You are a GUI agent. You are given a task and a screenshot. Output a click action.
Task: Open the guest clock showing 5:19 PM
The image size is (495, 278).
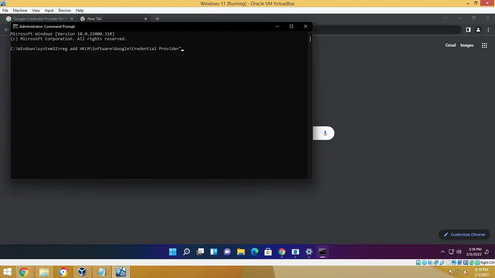click(x=474, y=252)
